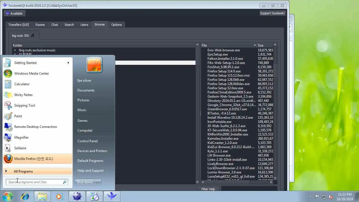Viewport: 359px width, 202px height.
Task: Open Control Panel from the Start menu
Action: click(88, 141)
